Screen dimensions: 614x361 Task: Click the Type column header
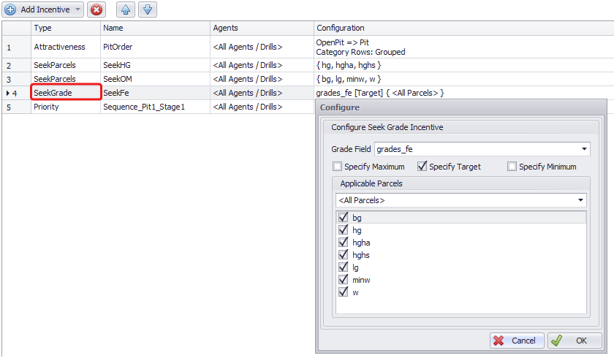(x=65, y=28)
